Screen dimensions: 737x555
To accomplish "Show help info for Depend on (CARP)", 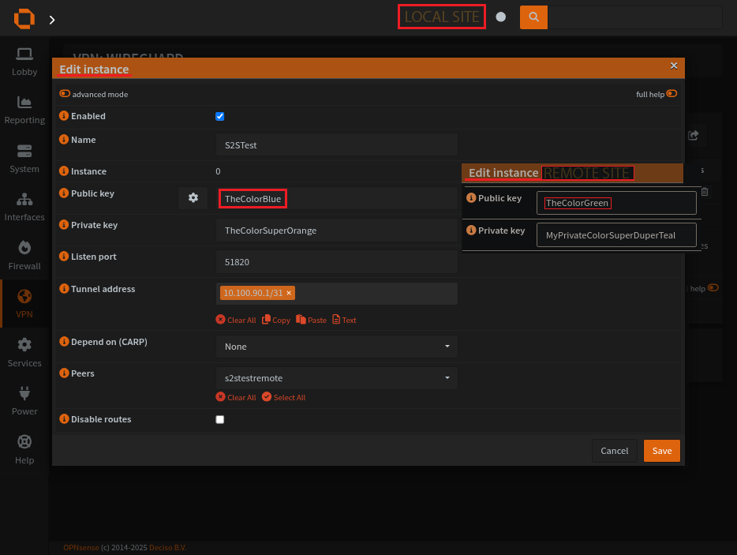I will click(64, 342).
